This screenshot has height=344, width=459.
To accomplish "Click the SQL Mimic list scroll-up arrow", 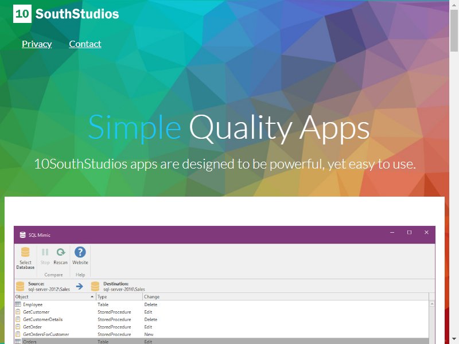I will pos(432,304).
